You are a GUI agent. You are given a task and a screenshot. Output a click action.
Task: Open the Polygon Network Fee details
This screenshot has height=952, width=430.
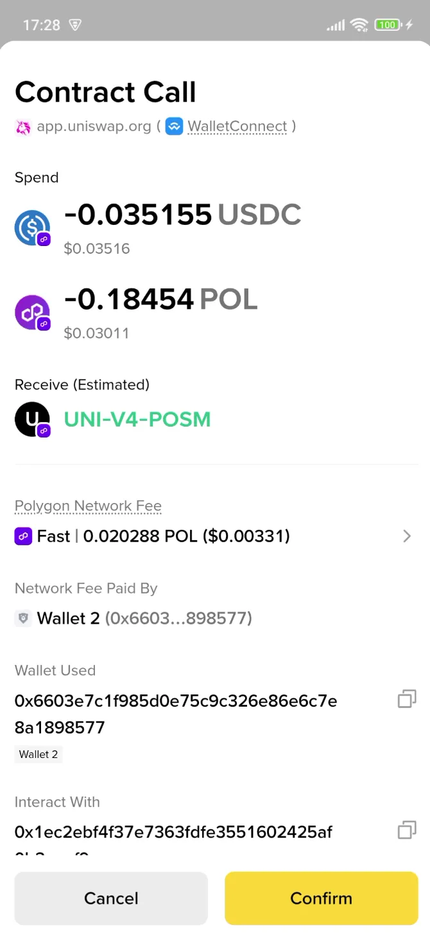pyautogui.click(x=87, y=506)
